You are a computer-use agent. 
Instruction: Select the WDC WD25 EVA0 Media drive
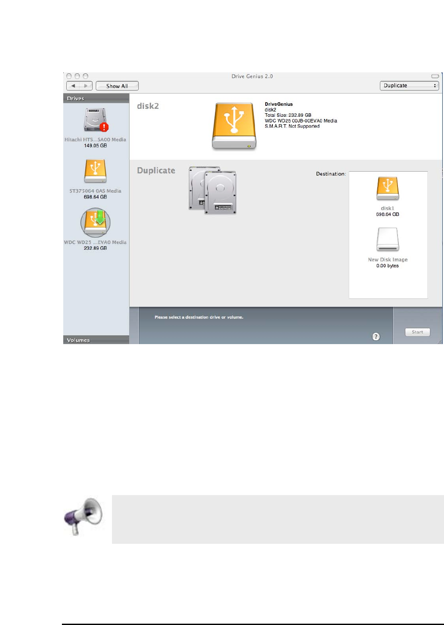tap(95, 223)
